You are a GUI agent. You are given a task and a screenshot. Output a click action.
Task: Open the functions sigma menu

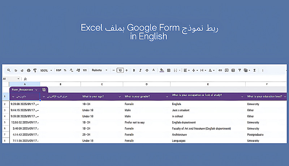255,70
